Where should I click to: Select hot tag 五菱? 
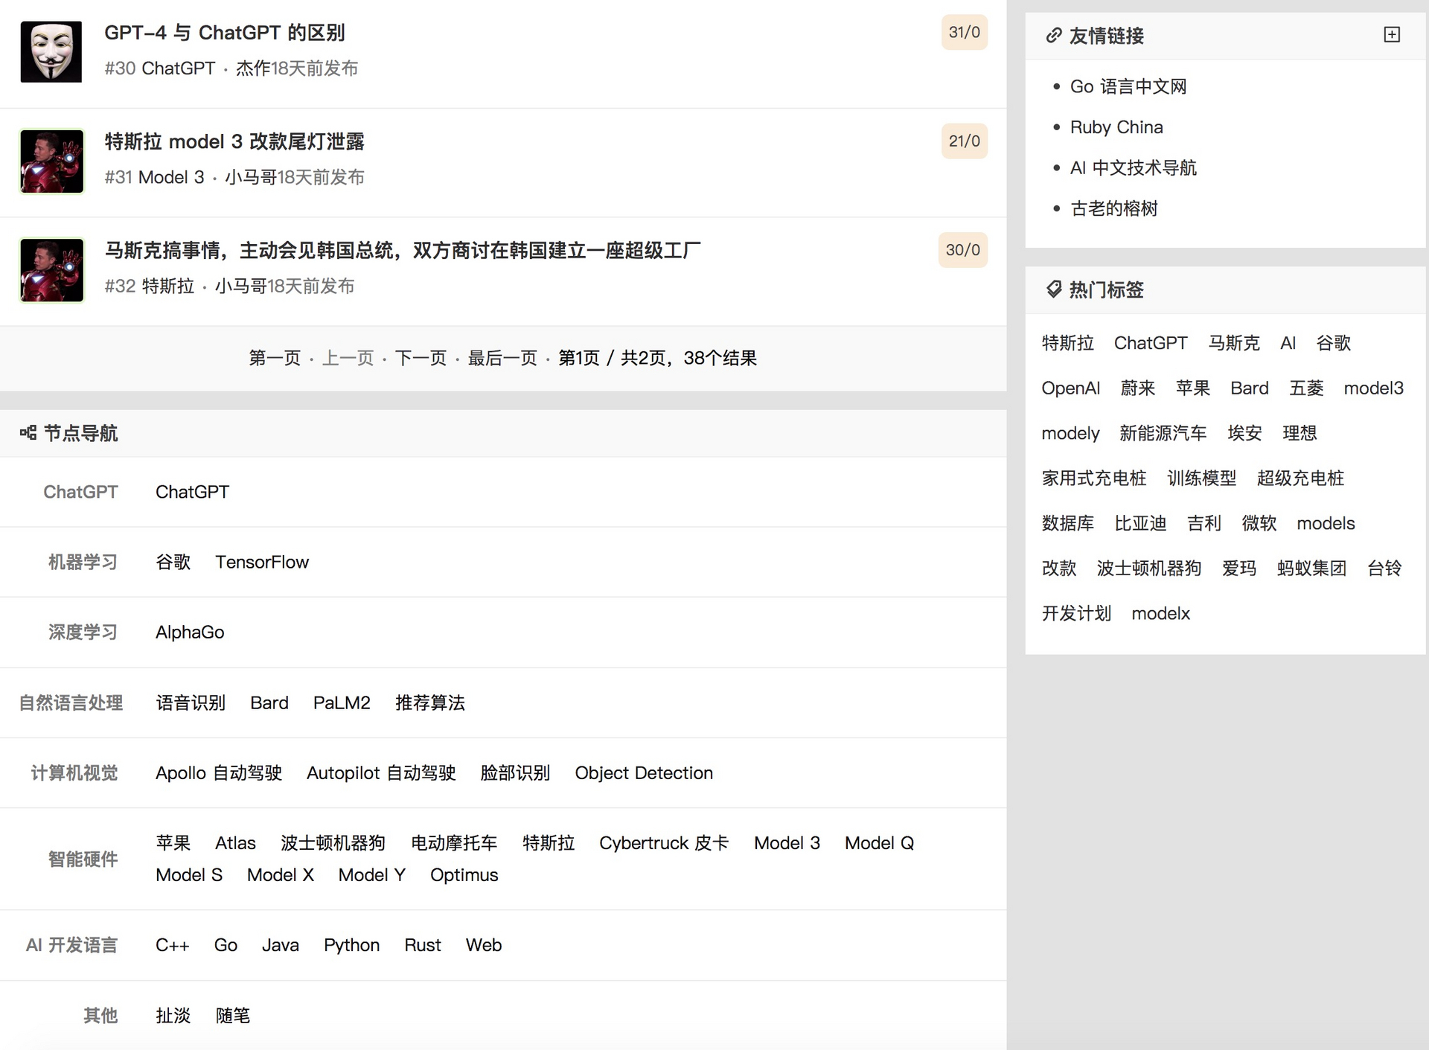coord(1306,388)
